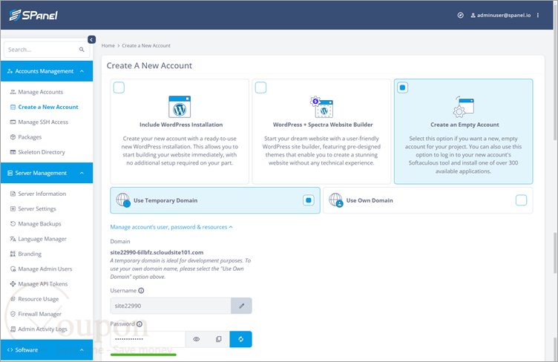Open Resource Usage
The image size is (558, 362).
(38, 299)
